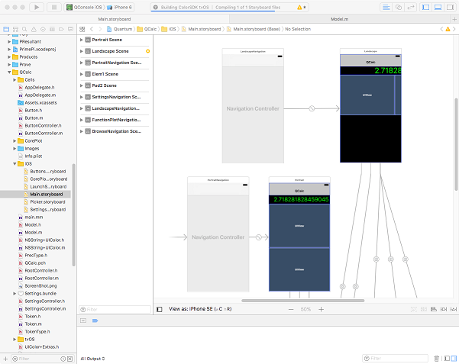Image resolution: width=459 pixels, height=364 pixels.
Task: Click the console filter field
Action: (x=395, y=359)
